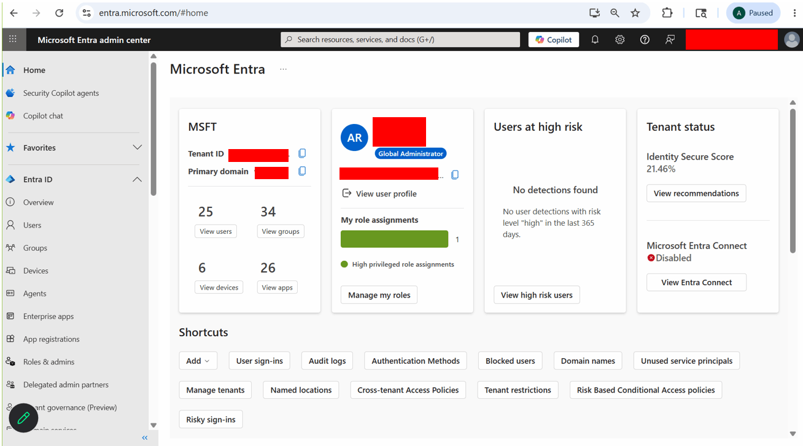Collapse the sidebar with double chevron
803x446 pixels.
(x=145, y=437)
